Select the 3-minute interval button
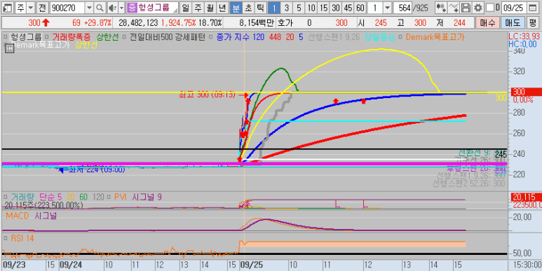Screen dimensions: 542x271 [287, 7]
